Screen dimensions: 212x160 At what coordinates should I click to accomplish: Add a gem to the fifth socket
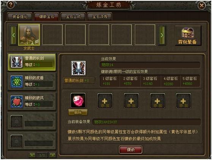184,101
